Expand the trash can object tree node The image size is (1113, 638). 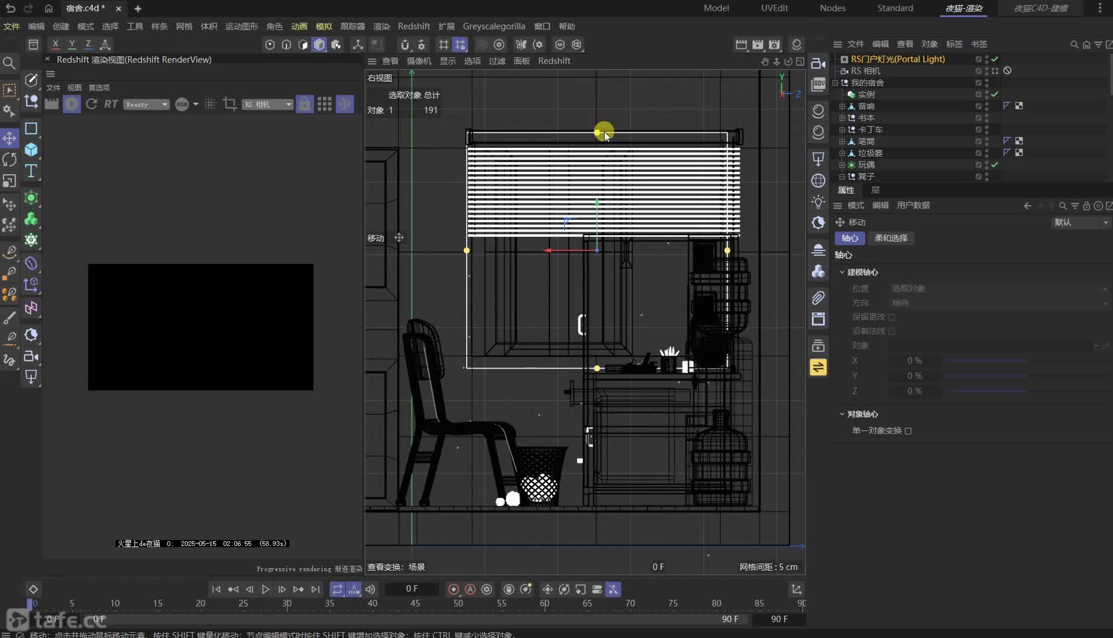point(842,153)
